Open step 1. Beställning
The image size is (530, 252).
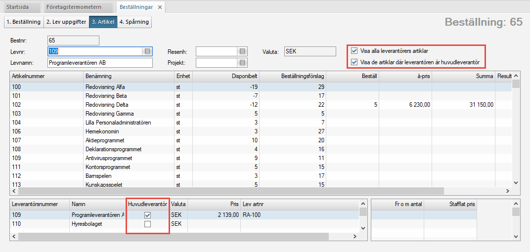pos(24,22)
